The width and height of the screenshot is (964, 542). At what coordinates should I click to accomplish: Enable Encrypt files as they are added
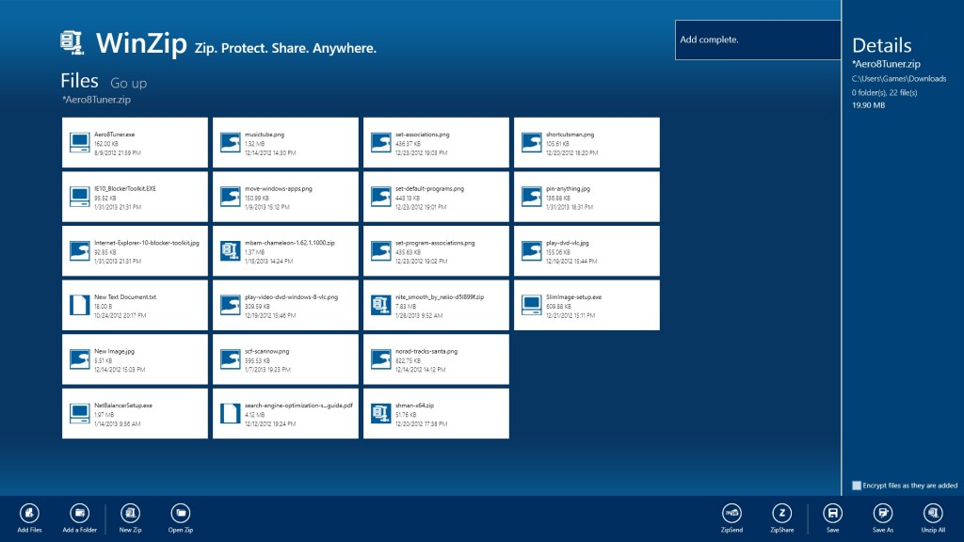[857, 486]
